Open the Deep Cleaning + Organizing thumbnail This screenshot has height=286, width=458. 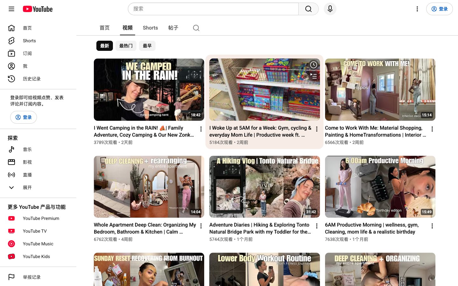380,269
